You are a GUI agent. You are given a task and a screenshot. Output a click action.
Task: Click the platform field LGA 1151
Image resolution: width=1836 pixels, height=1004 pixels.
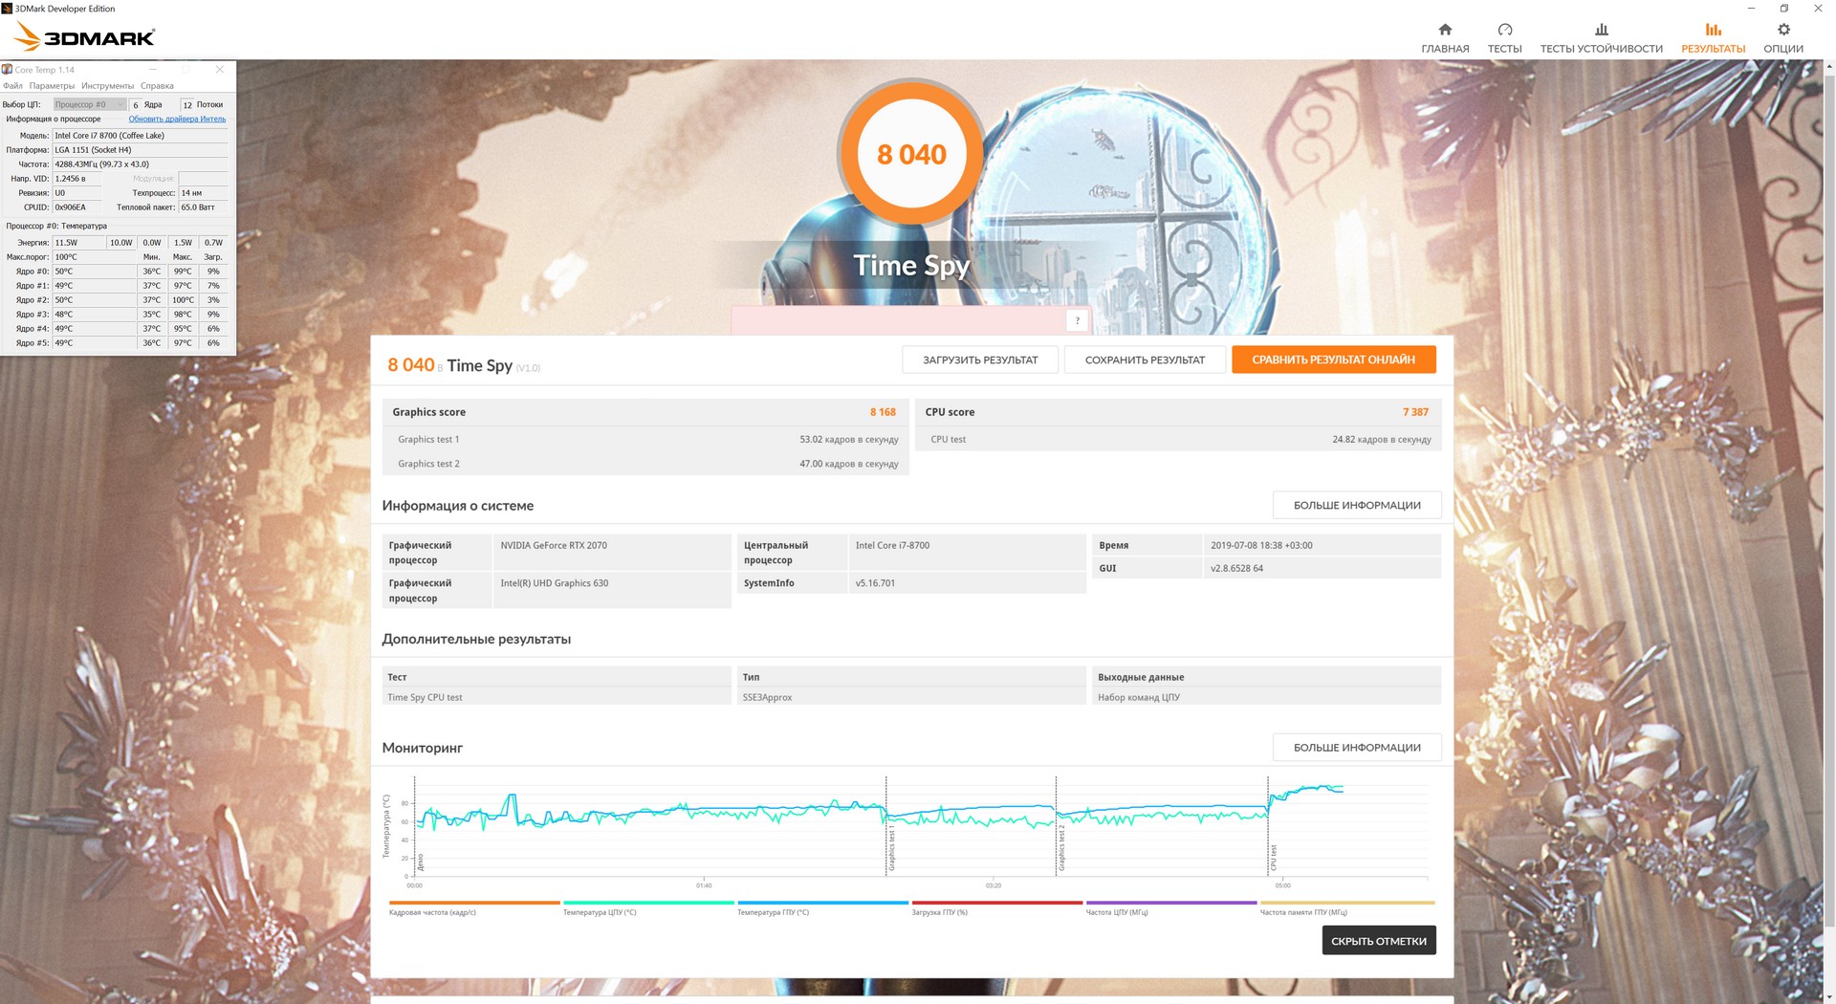point(141,150)
